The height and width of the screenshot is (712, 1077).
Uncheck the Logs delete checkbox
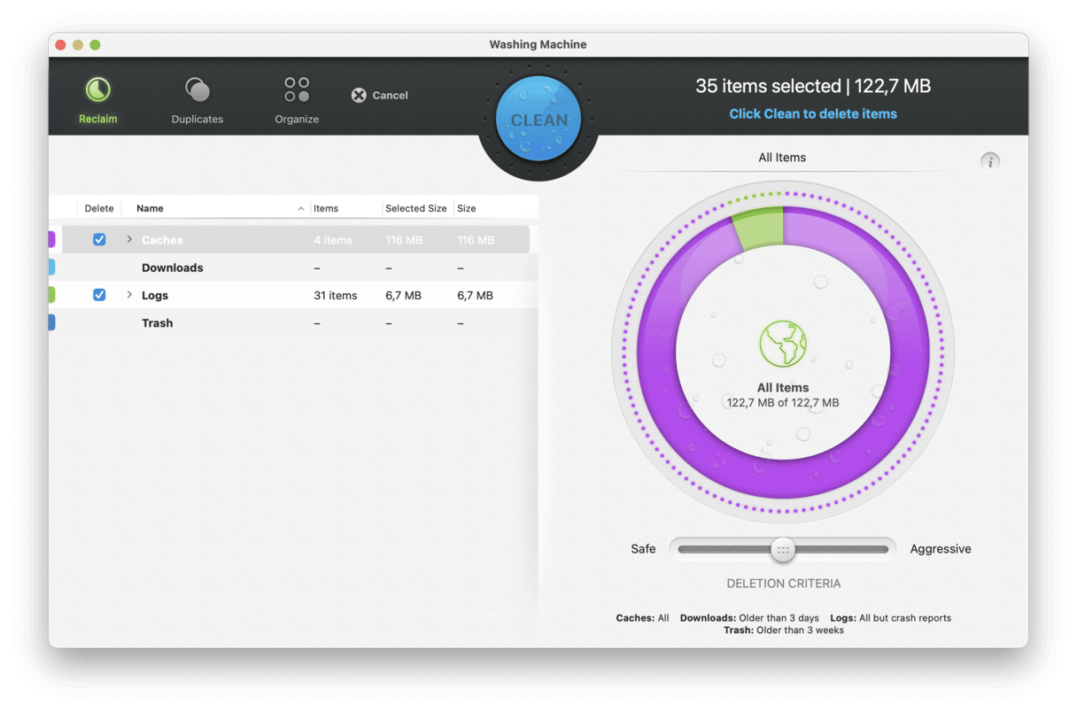click(99, 295)
